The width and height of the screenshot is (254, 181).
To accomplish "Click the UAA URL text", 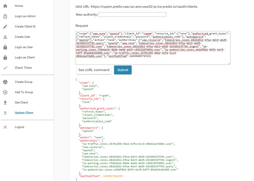I will pyautogui.click(x=136, y=7).
